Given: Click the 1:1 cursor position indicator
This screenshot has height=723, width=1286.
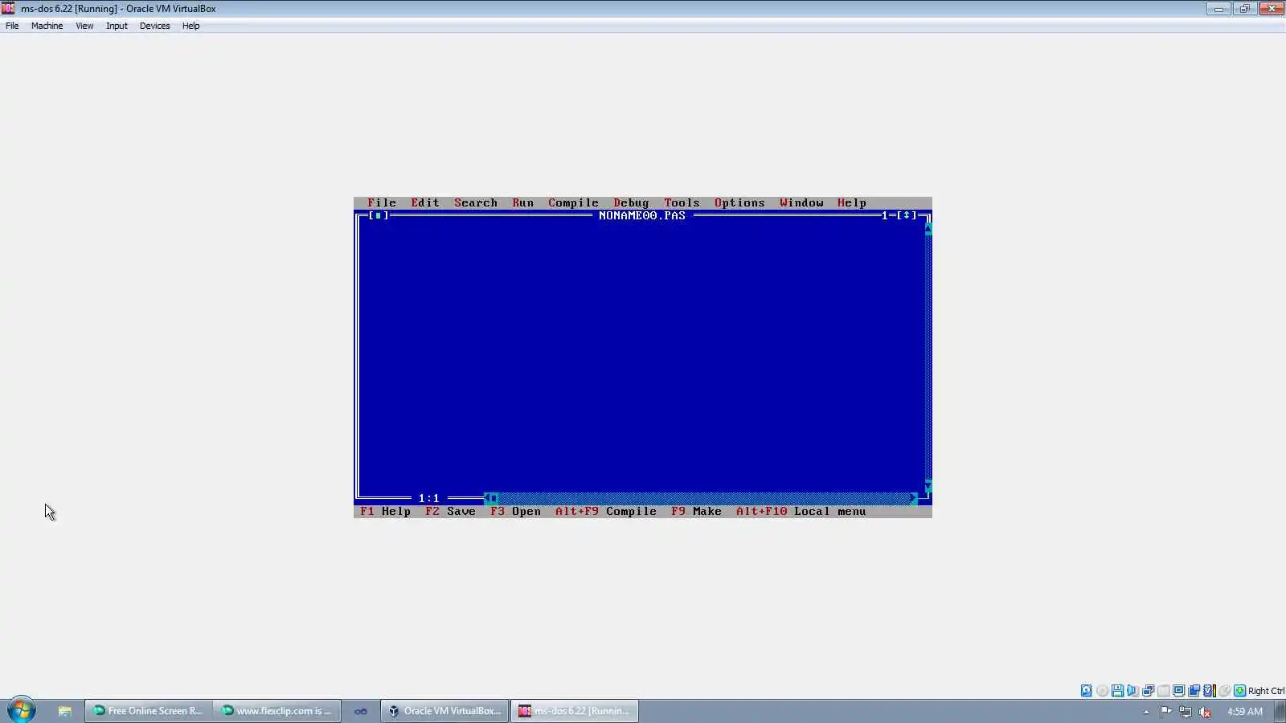Looking at the screenshot, I should pyautogui.click(x=428, y=498).
